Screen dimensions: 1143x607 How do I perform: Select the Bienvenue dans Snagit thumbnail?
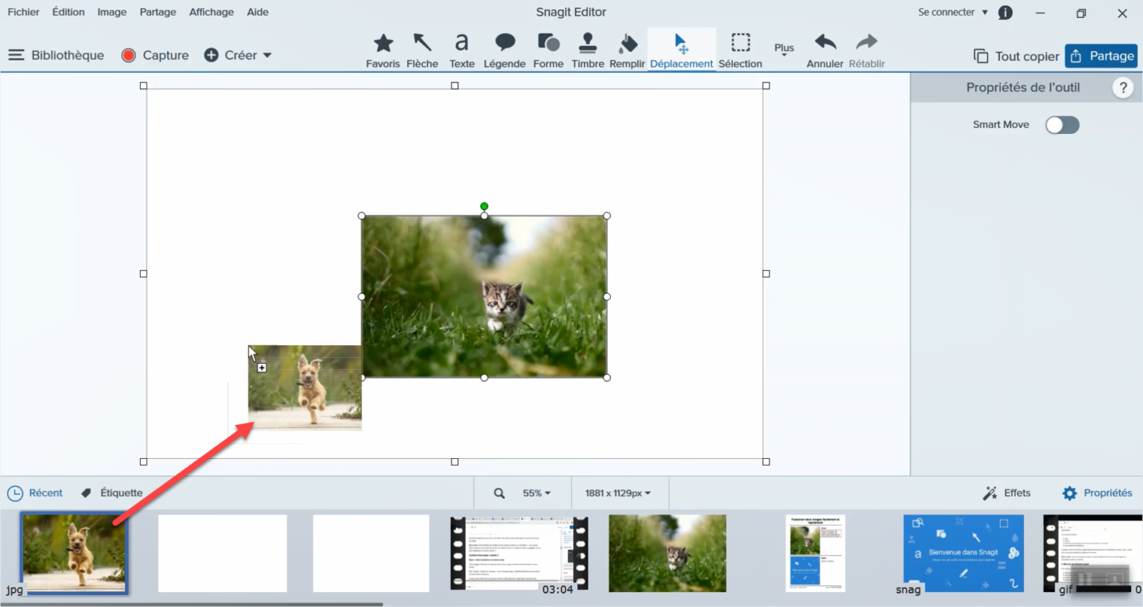(964, 553)
